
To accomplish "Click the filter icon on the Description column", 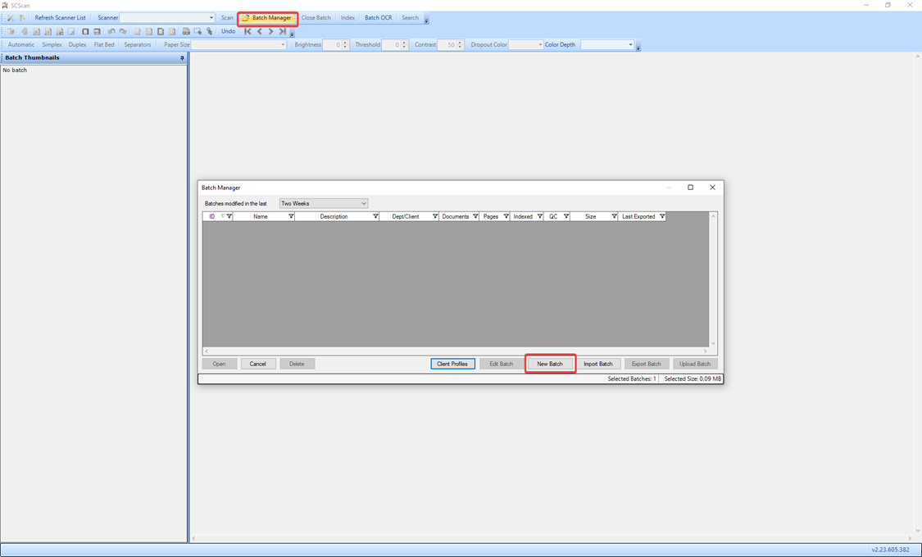I will (375, 217).
